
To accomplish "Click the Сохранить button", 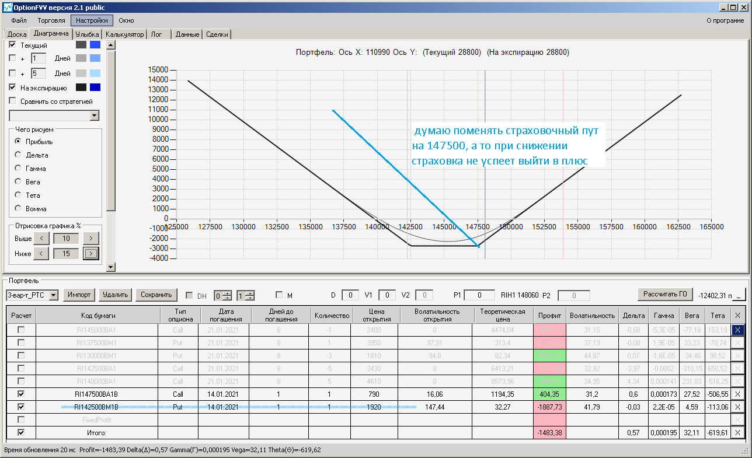I will click(x=156, y=295).
